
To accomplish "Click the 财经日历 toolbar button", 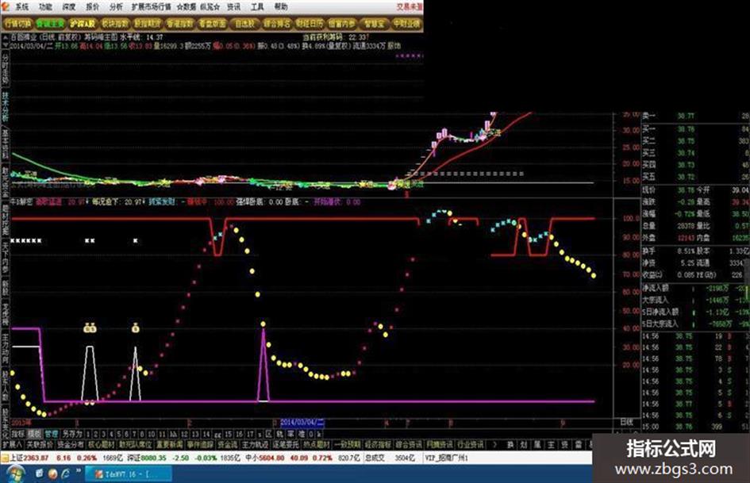I will point(310,24).
